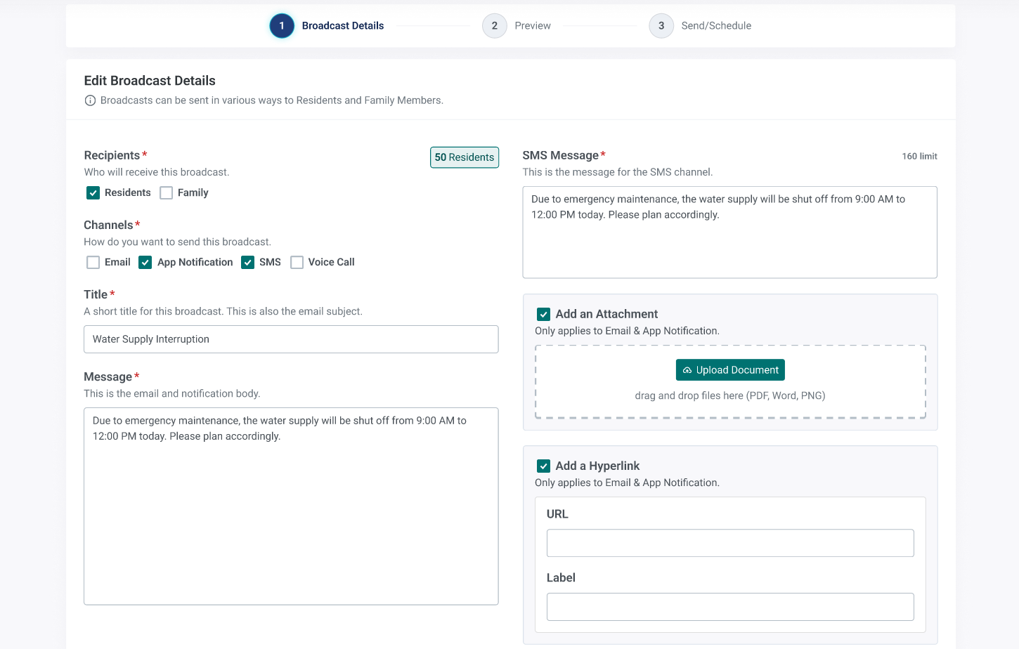Click into the Message body textarea
1019x649 pixels.
[291, 506]
